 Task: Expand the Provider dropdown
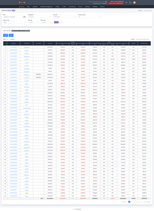[65, 17]
